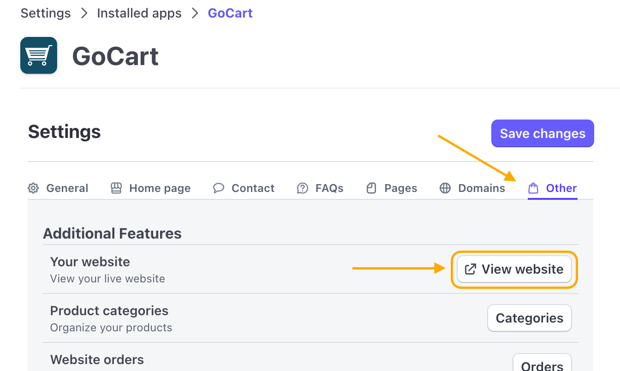
Task: Click the shopping bag icon on the Other tab
Action: tap(534, 188)
